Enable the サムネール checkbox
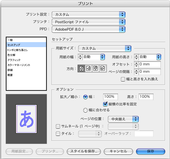This screenshot has width=170, height=159. coord(58,126)
